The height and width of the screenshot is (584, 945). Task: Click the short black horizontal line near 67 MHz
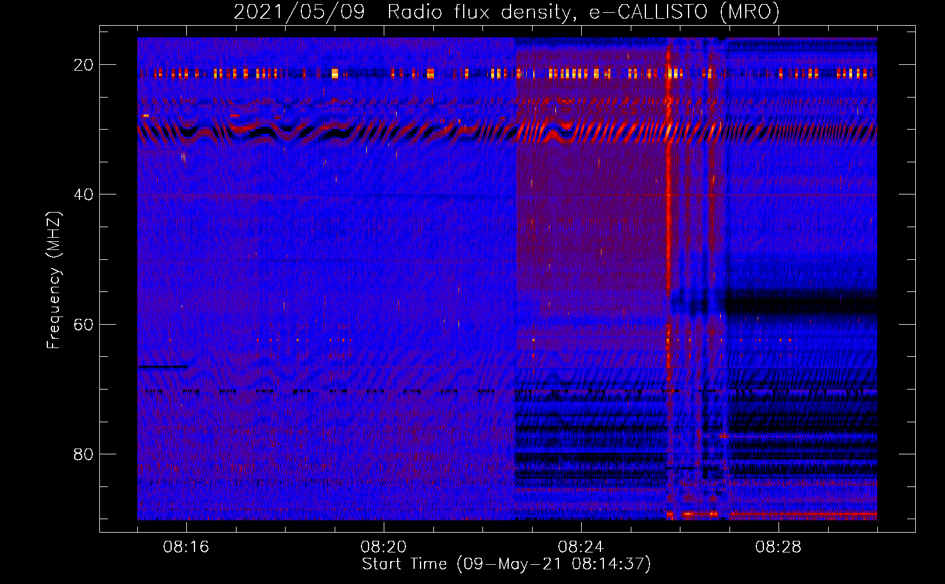click(x=163, y=367)
